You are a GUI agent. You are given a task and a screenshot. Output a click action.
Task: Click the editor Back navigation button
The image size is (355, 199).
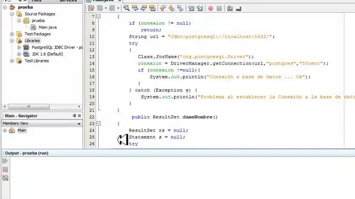click(x=100, y=8)
